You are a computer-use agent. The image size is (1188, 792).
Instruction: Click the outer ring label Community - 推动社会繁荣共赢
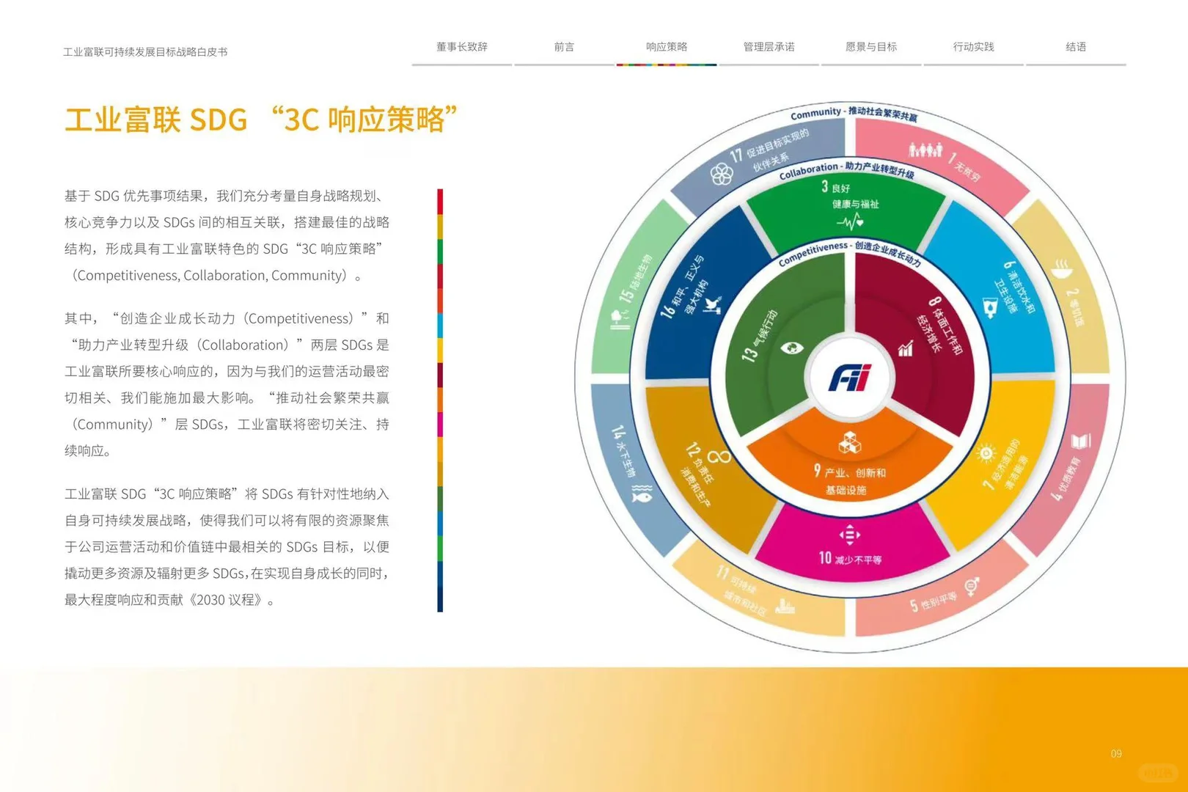(854, 113)
